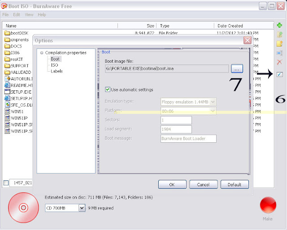Select the SUPPORT folder
Screen dimensions: 287x230
pos(17,66)
